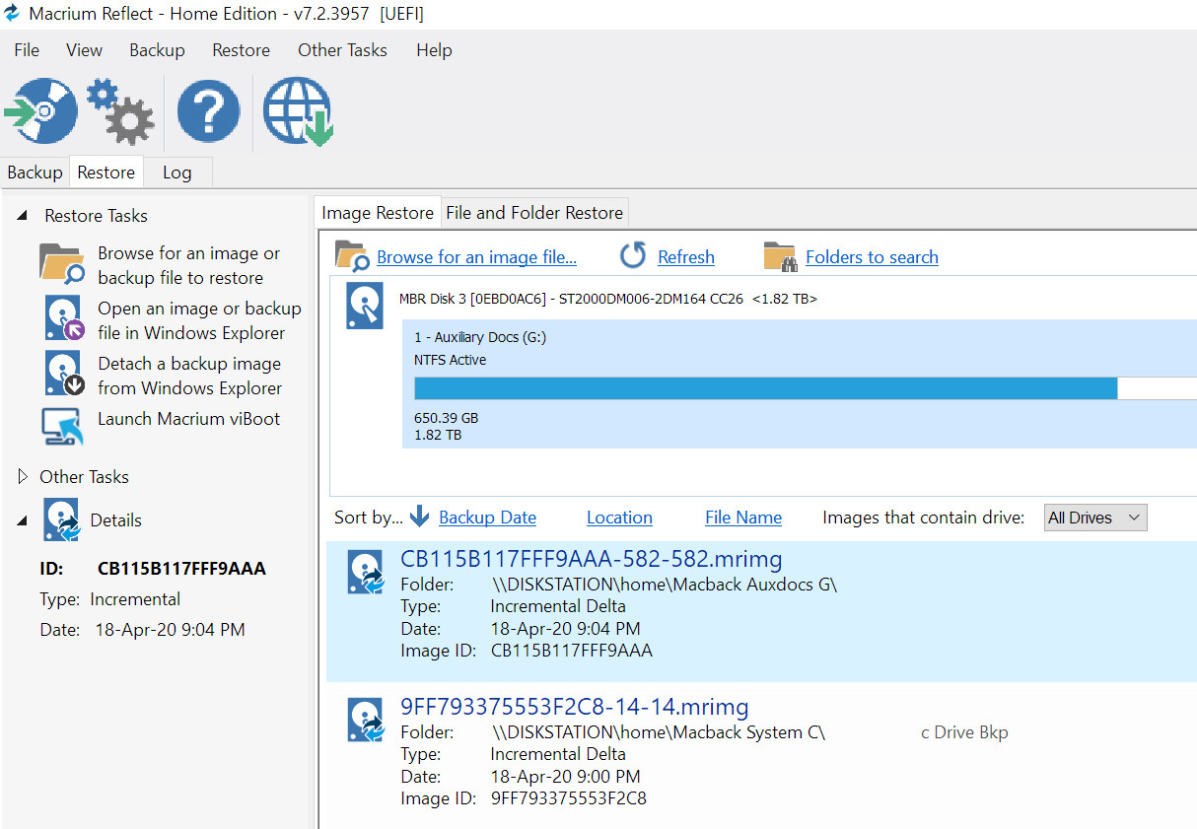Click Browse for an image file link

point(476,257)
